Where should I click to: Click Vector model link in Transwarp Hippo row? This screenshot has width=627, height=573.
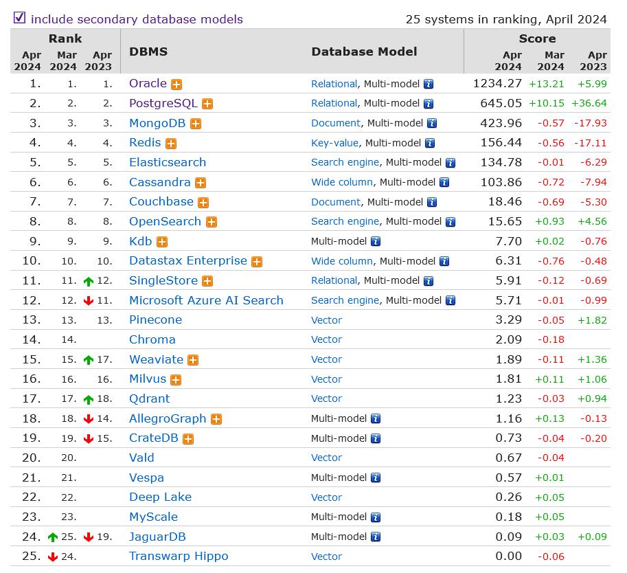tap(326, 557)
